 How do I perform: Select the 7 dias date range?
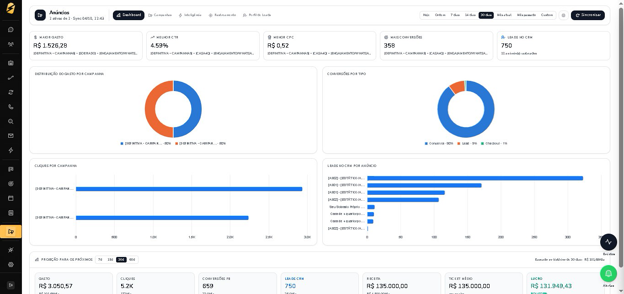click(455, 15)
